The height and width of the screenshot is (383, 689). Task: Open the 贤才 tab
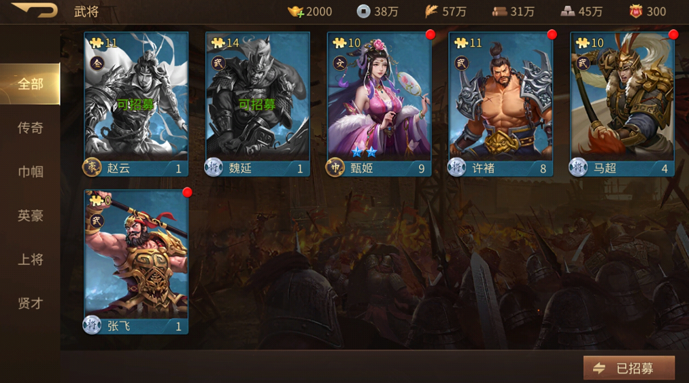click(30, 303)
